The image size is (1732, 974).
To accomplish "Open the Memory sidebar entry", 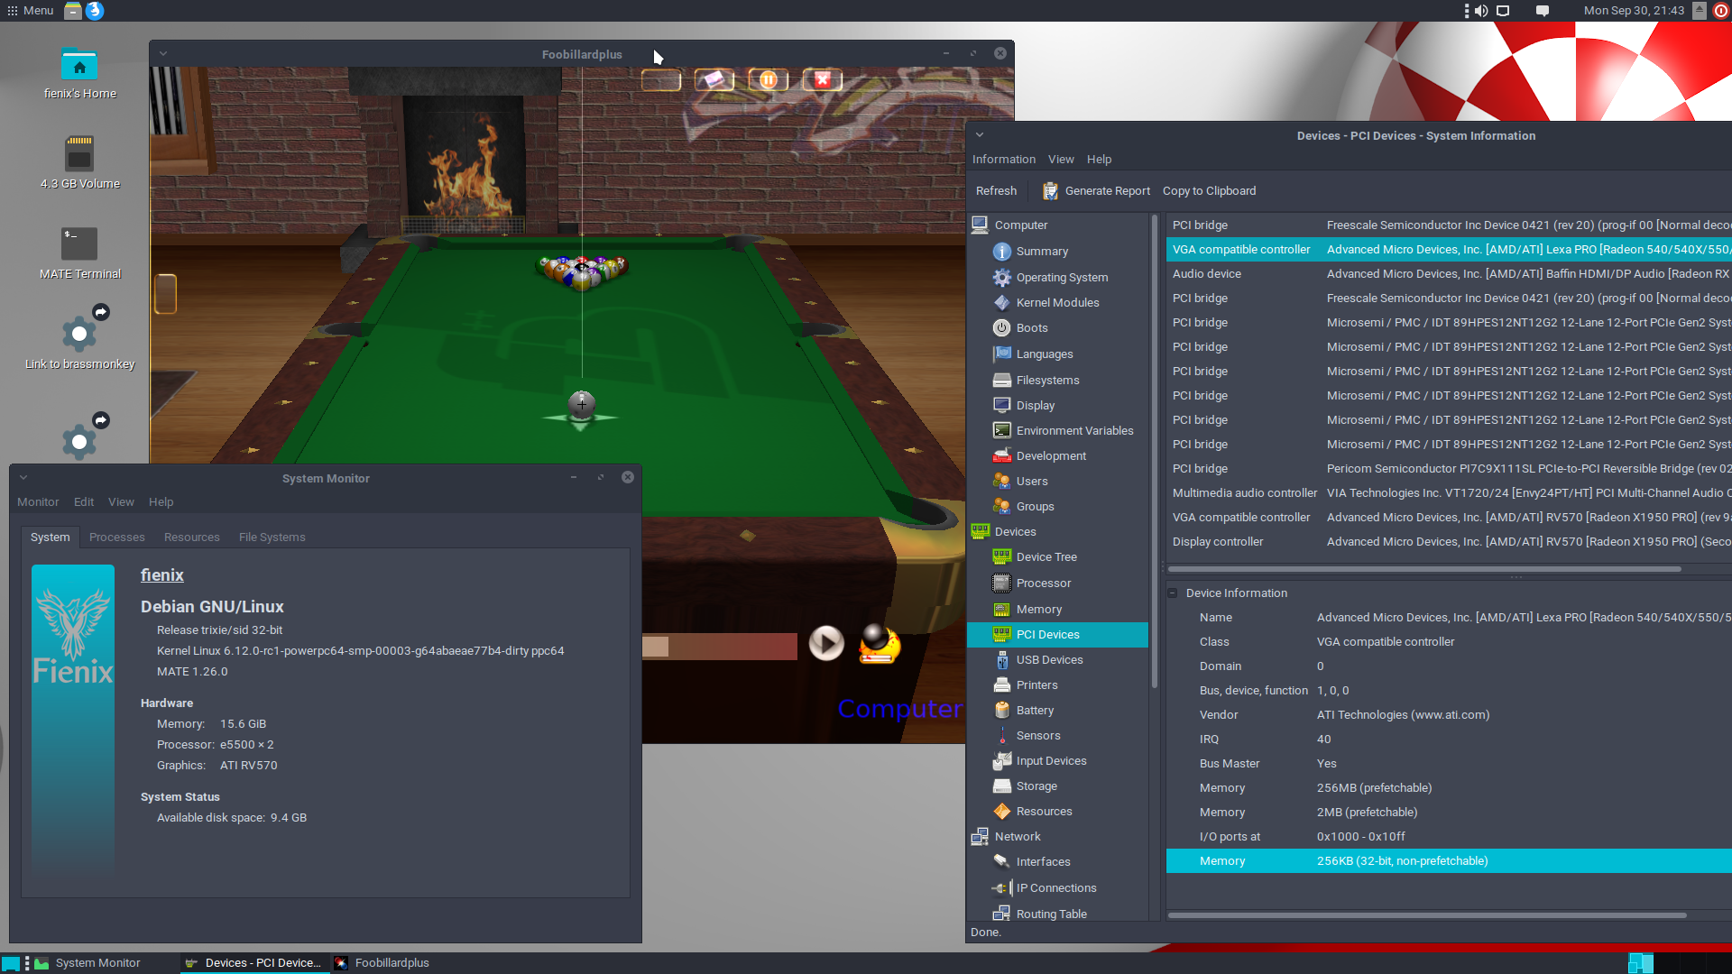I will click(1038, 610).
